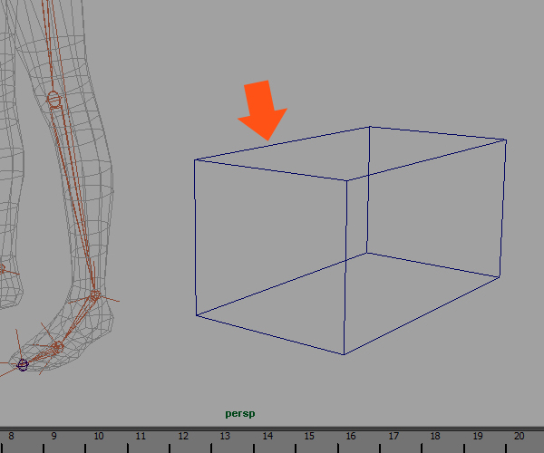Viewport: 544px width, 453px height.
Task: Set timeline to frame 9
Action: coord(53,436)
